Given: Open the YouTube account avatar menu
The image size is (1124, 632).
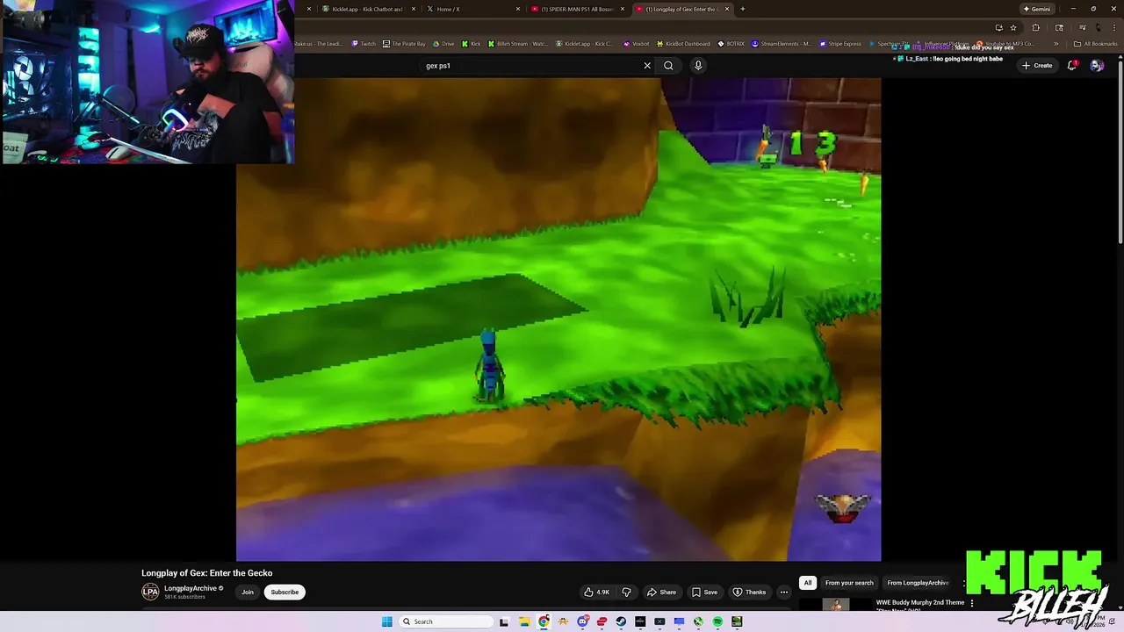Looking at the screenshot, I should click(x=1096, y=65).
